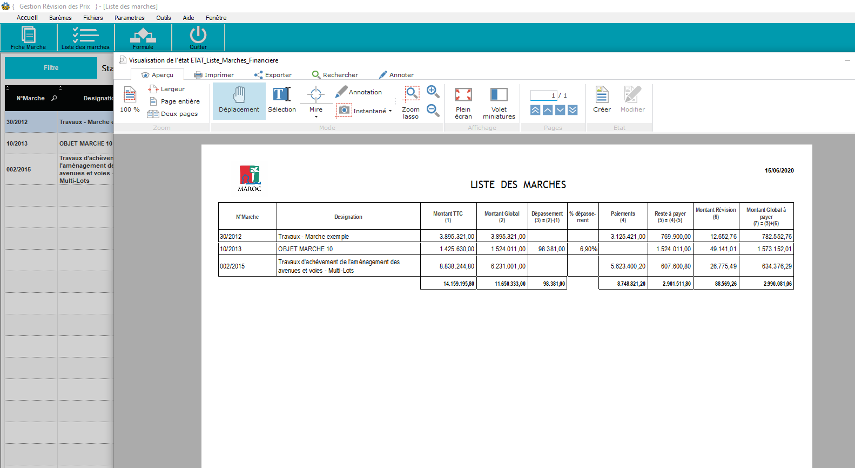The image size is (855, 468).
Task: Open the Imprimer tab
Action: point(214,75)
